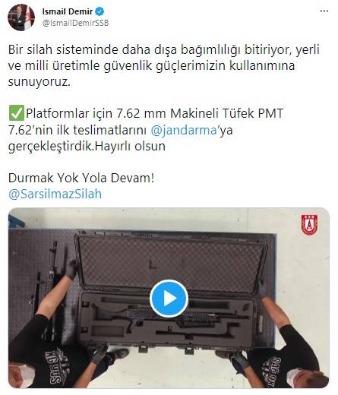The width and height of the screenshot is (338, 395).
Task: Open Ismail Demir's profile picture
Action: tap(21, 17)
